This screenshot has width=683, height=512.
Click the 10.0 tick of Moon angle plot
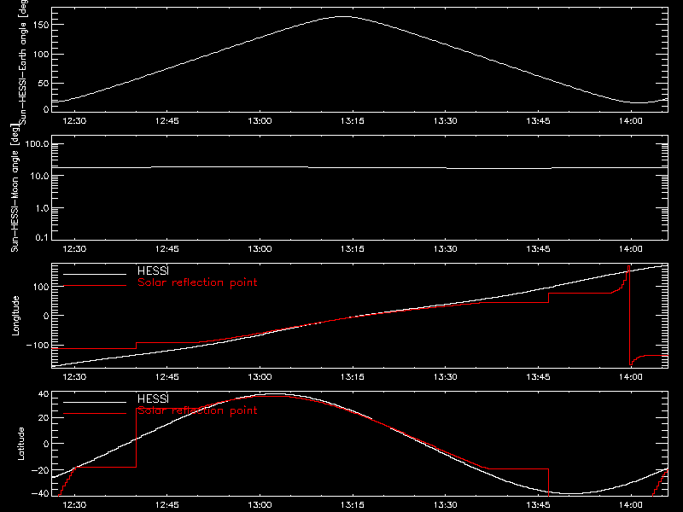pos(40,176)
